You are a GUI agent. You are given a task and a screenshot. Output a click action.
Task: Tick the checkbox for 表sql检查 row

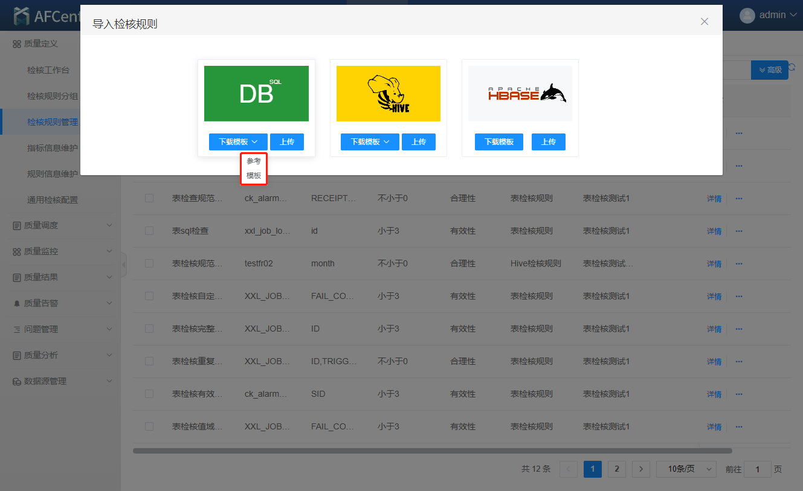pyautogui.click(x=149, y=231)
